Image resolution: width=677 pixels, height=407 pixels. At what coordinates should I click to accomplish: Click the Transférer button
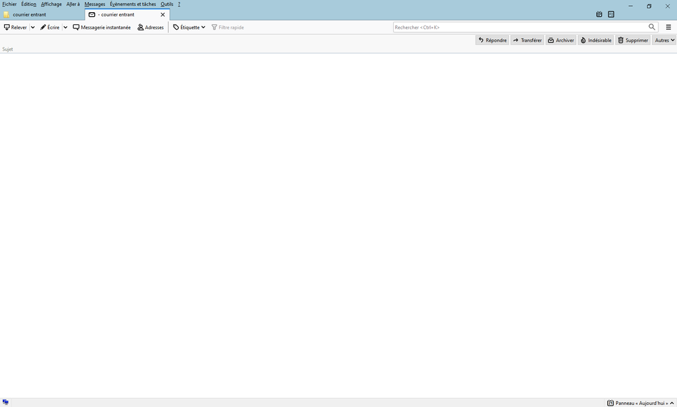[527, 40]
